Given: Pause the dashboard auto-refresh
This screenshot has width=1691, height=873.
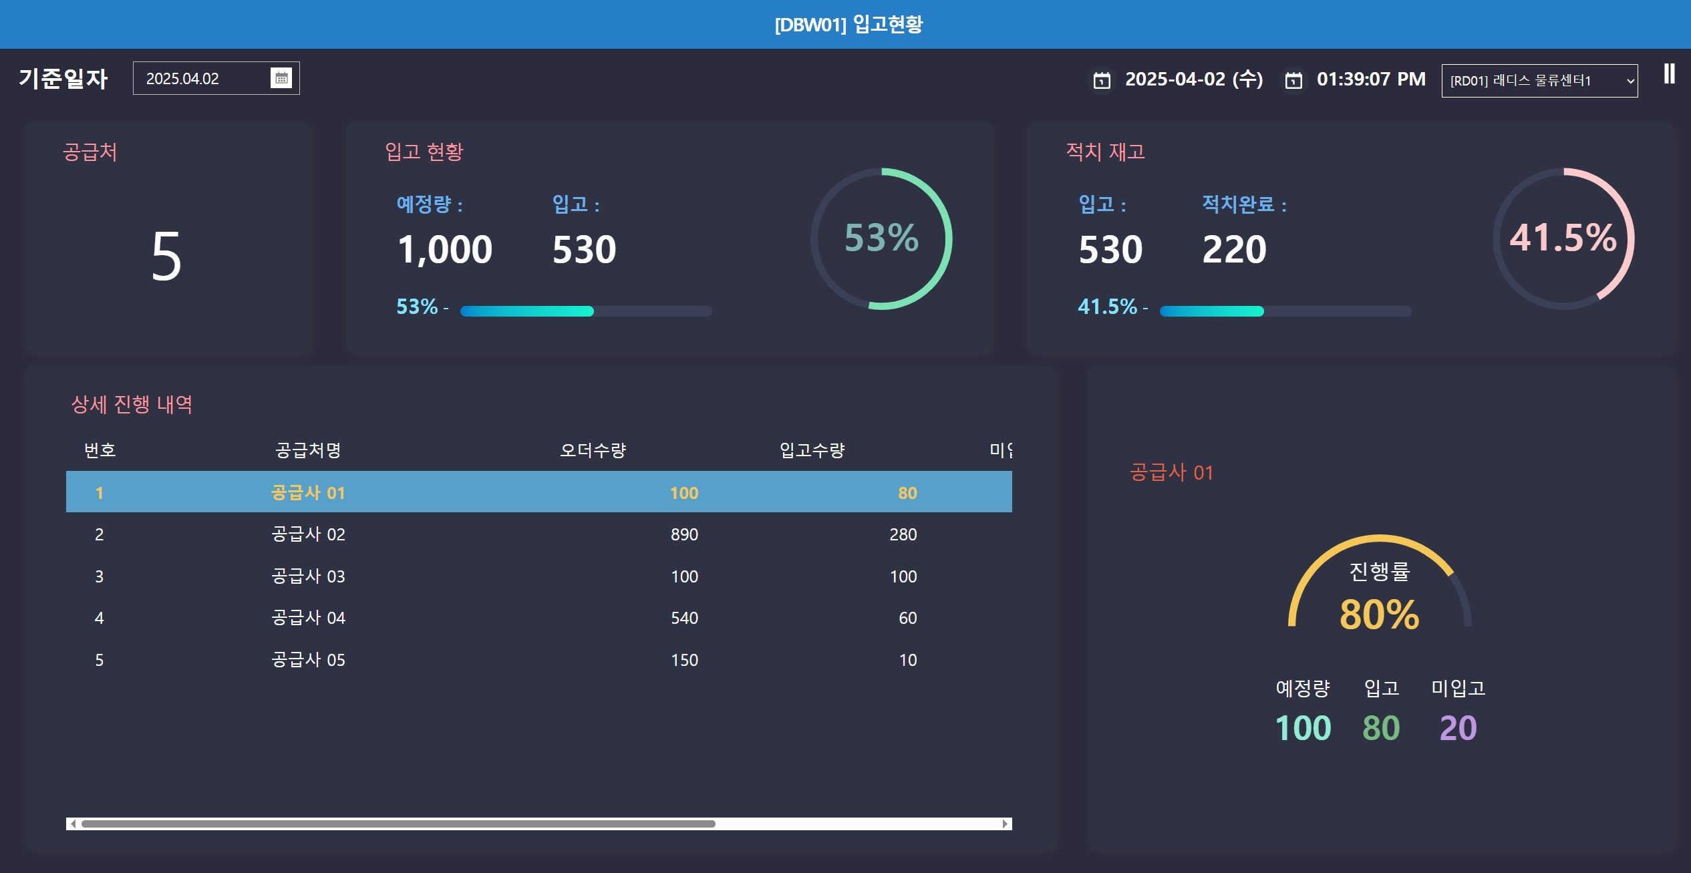Looking at the screenshot, I should [1669, 73].
